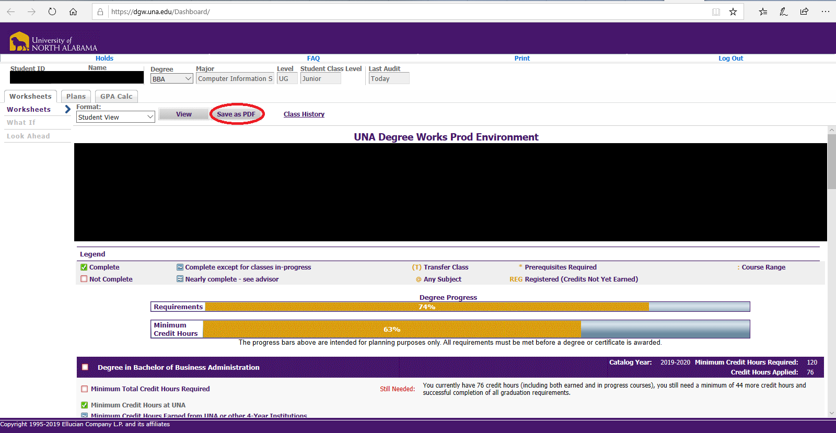
Task: Click the add notes pen icon
Action: click(783, 11)
